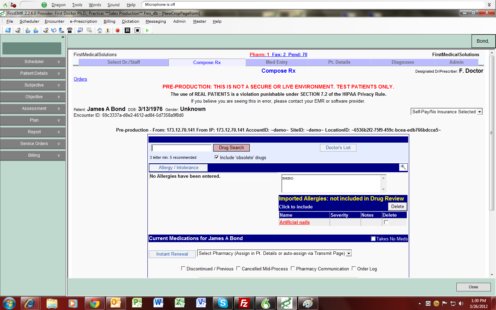The image size is (496, 310).
Task: Expand the Scheduler sidebar section
Action: point(33,62)
